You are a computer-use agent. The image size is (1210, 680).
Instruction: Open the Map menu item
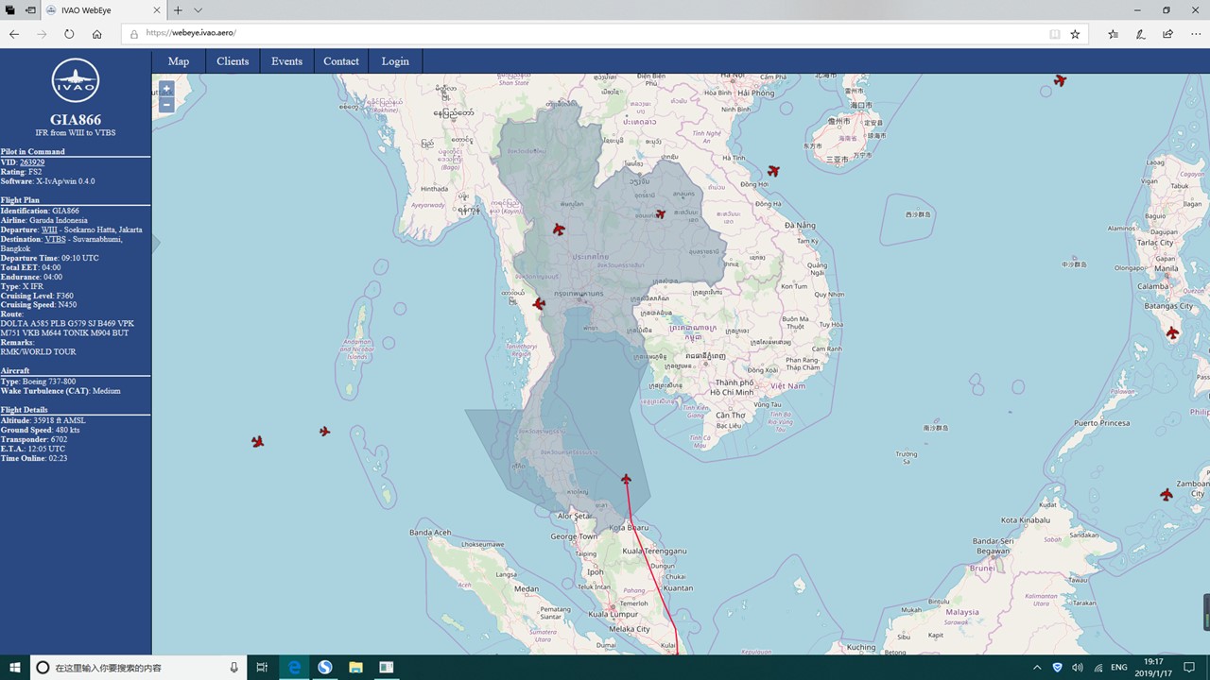coord(179,61)
